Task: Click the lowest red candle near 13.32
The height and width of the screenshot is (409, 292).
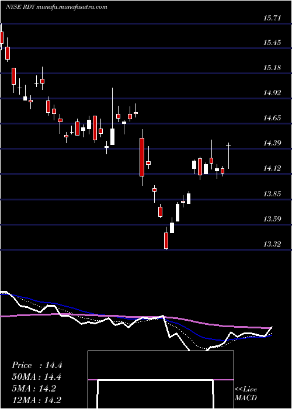Action: [x=166, y=238]
